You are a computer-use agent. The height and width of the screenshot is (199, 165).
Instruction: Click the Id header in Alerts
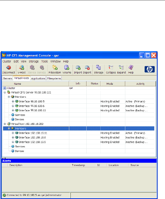tap(101, 165)
